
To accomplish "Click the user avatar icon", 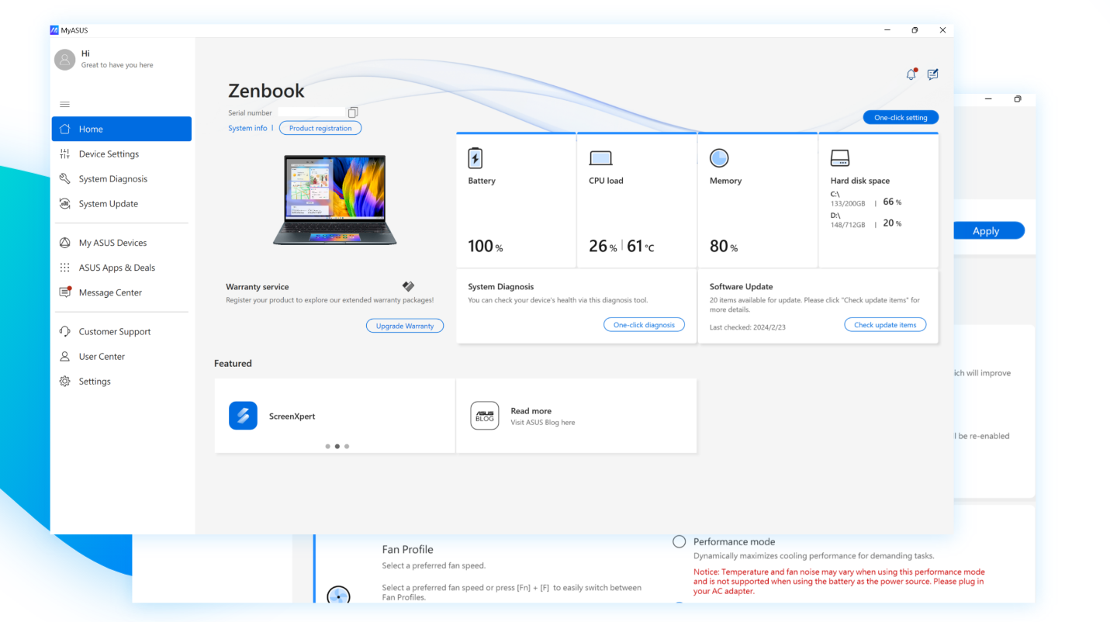I will point(65,59).
